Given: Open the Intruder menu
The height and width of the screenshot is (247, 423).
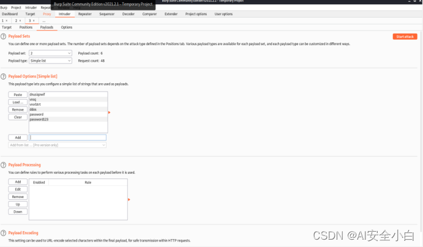Looking at the screenshot, I should point(31,7).
